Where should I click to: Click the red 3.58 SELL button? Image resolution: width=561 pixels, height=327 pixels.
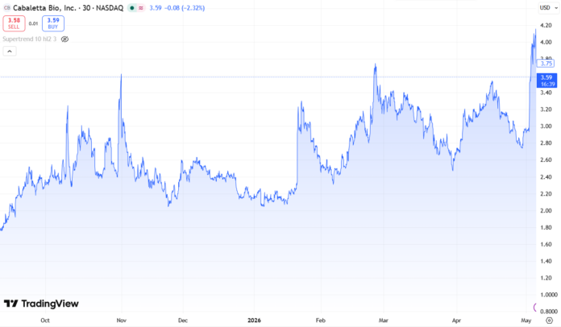coord(14,23)
